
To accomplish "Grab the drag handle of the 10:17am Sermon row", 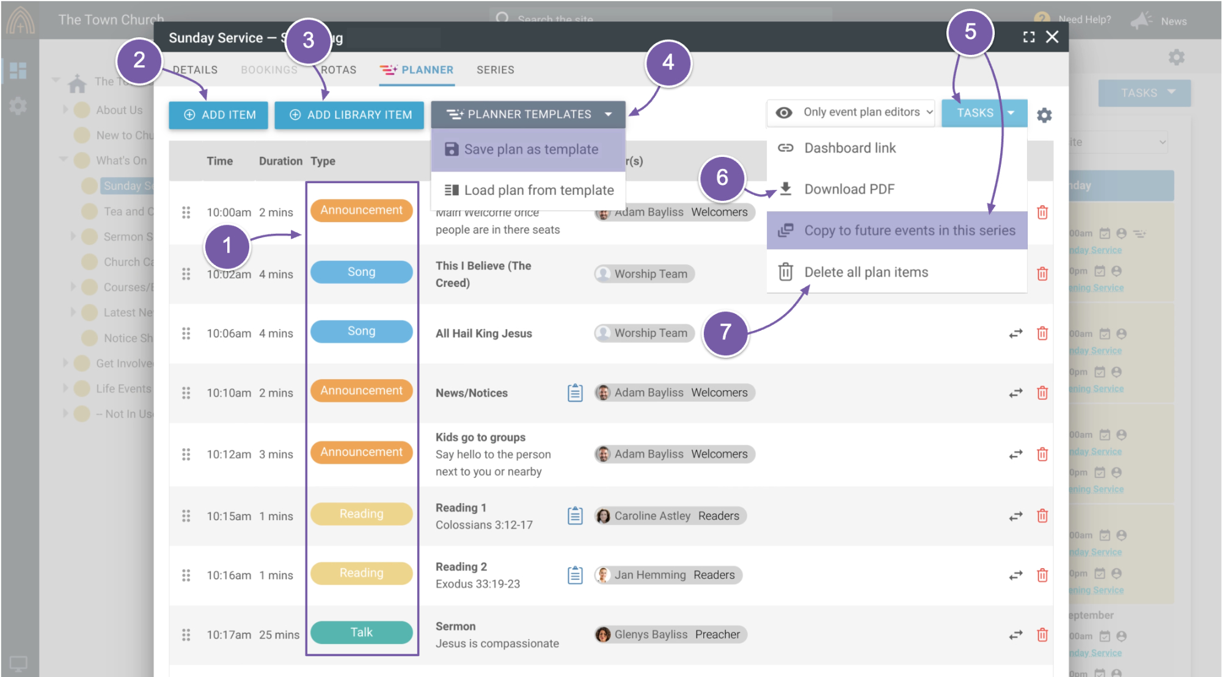I will tap(186, 635).
